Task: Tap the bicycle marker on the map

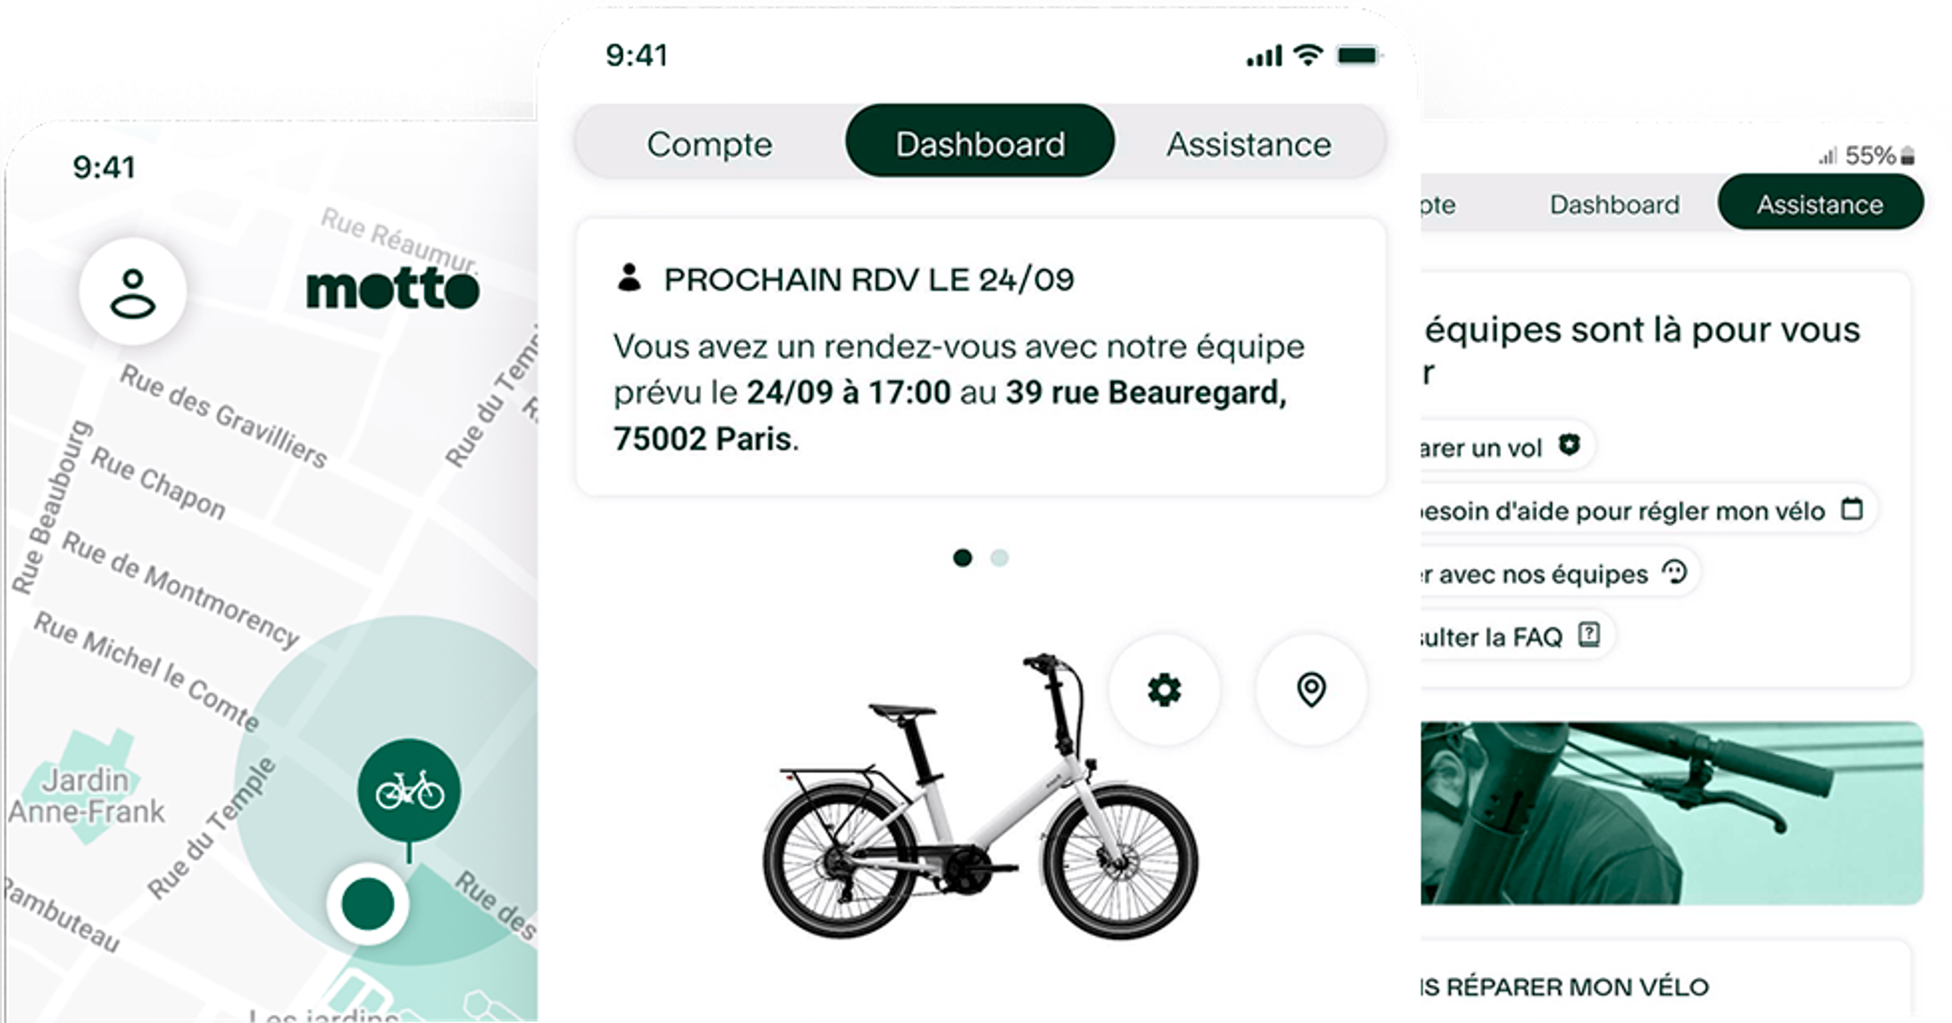Action: point(409,790)
